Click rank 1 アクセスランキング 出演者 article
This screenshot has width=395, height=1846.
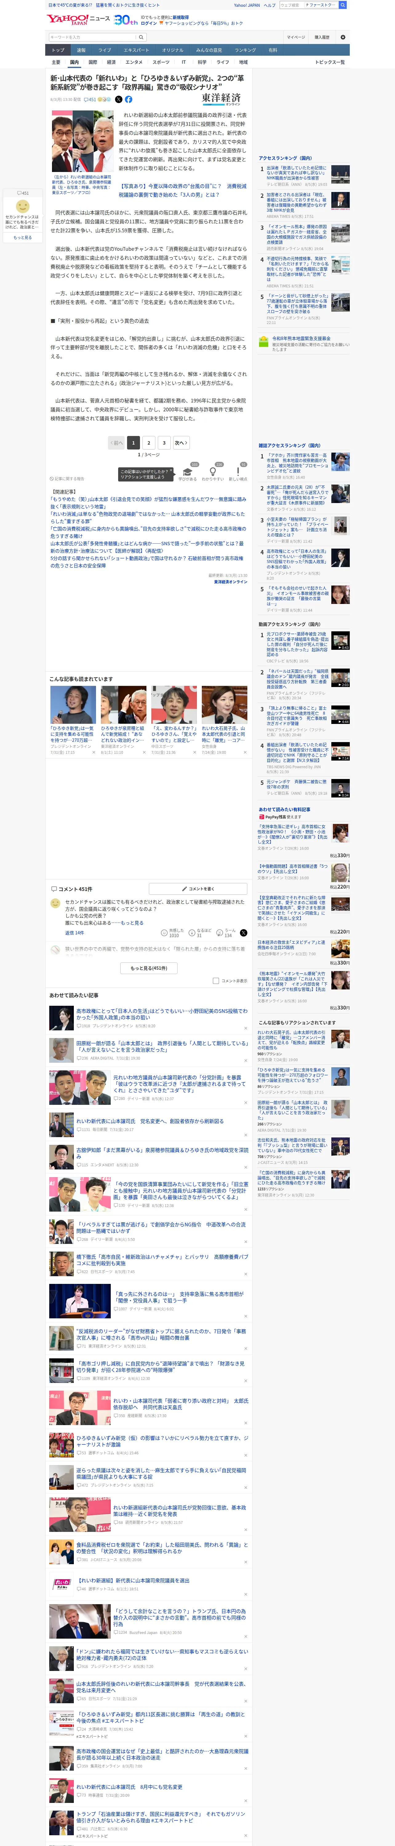[297, 173]
